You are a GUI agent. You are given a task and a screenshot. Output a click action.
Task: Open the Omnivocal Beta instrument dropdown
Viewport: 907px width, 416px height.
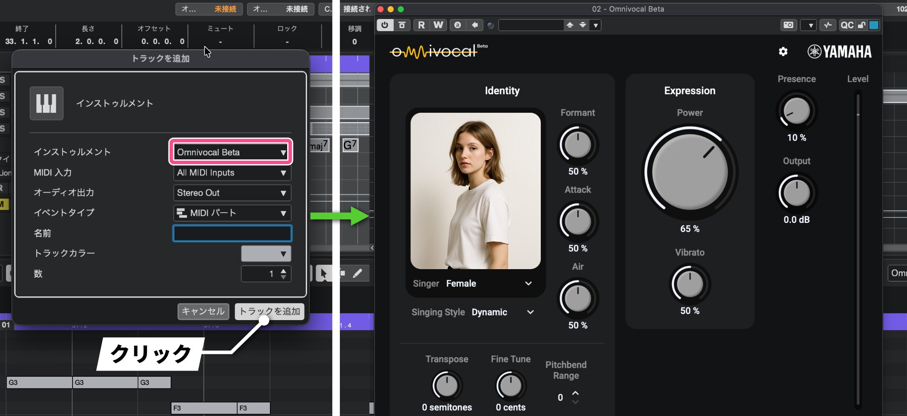click(231, 152)
